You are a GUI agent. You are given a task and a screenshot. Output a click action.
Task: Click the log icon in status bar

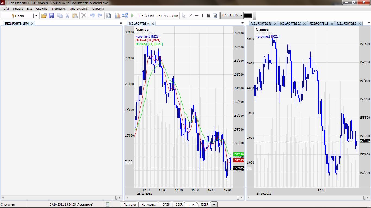coord(108,204)
